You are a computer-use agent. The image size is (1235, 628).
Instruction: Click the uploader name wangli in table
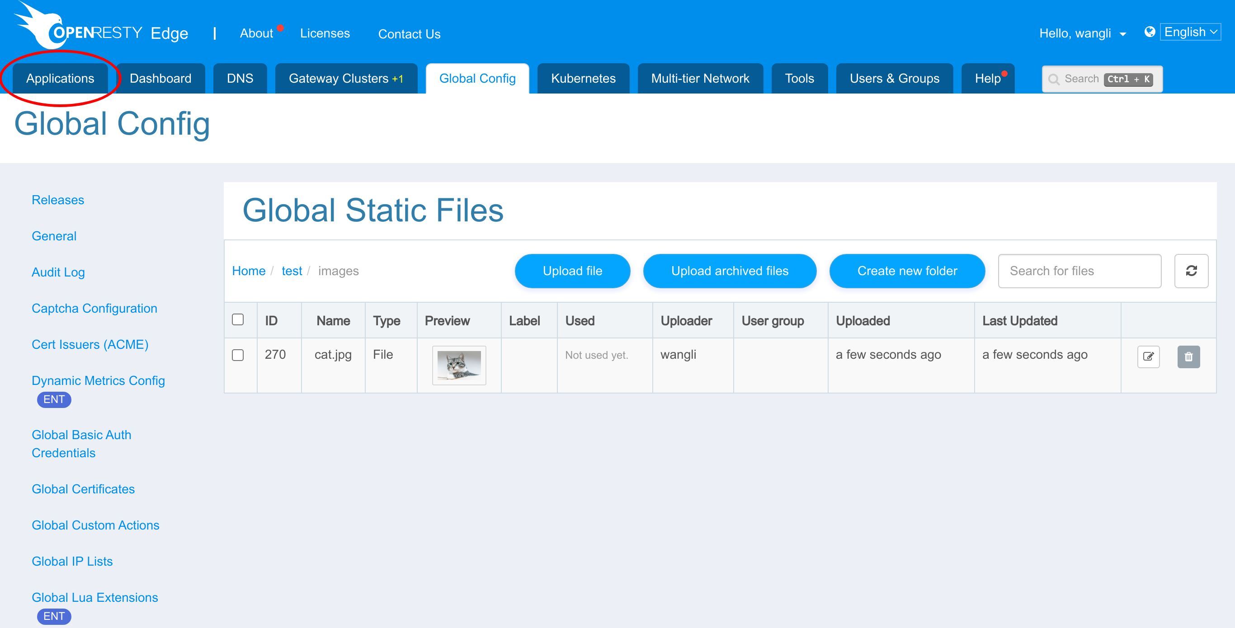(679, 355)
